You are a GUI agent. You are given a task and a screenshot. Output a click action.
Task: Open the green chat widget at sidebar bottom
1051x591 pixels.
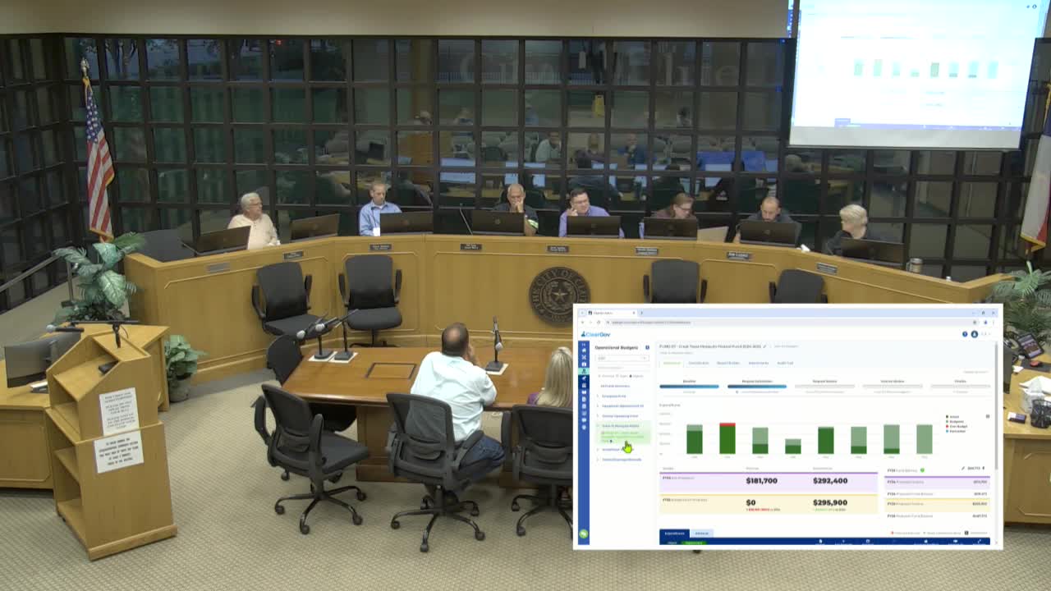click(x=584, y=534)
